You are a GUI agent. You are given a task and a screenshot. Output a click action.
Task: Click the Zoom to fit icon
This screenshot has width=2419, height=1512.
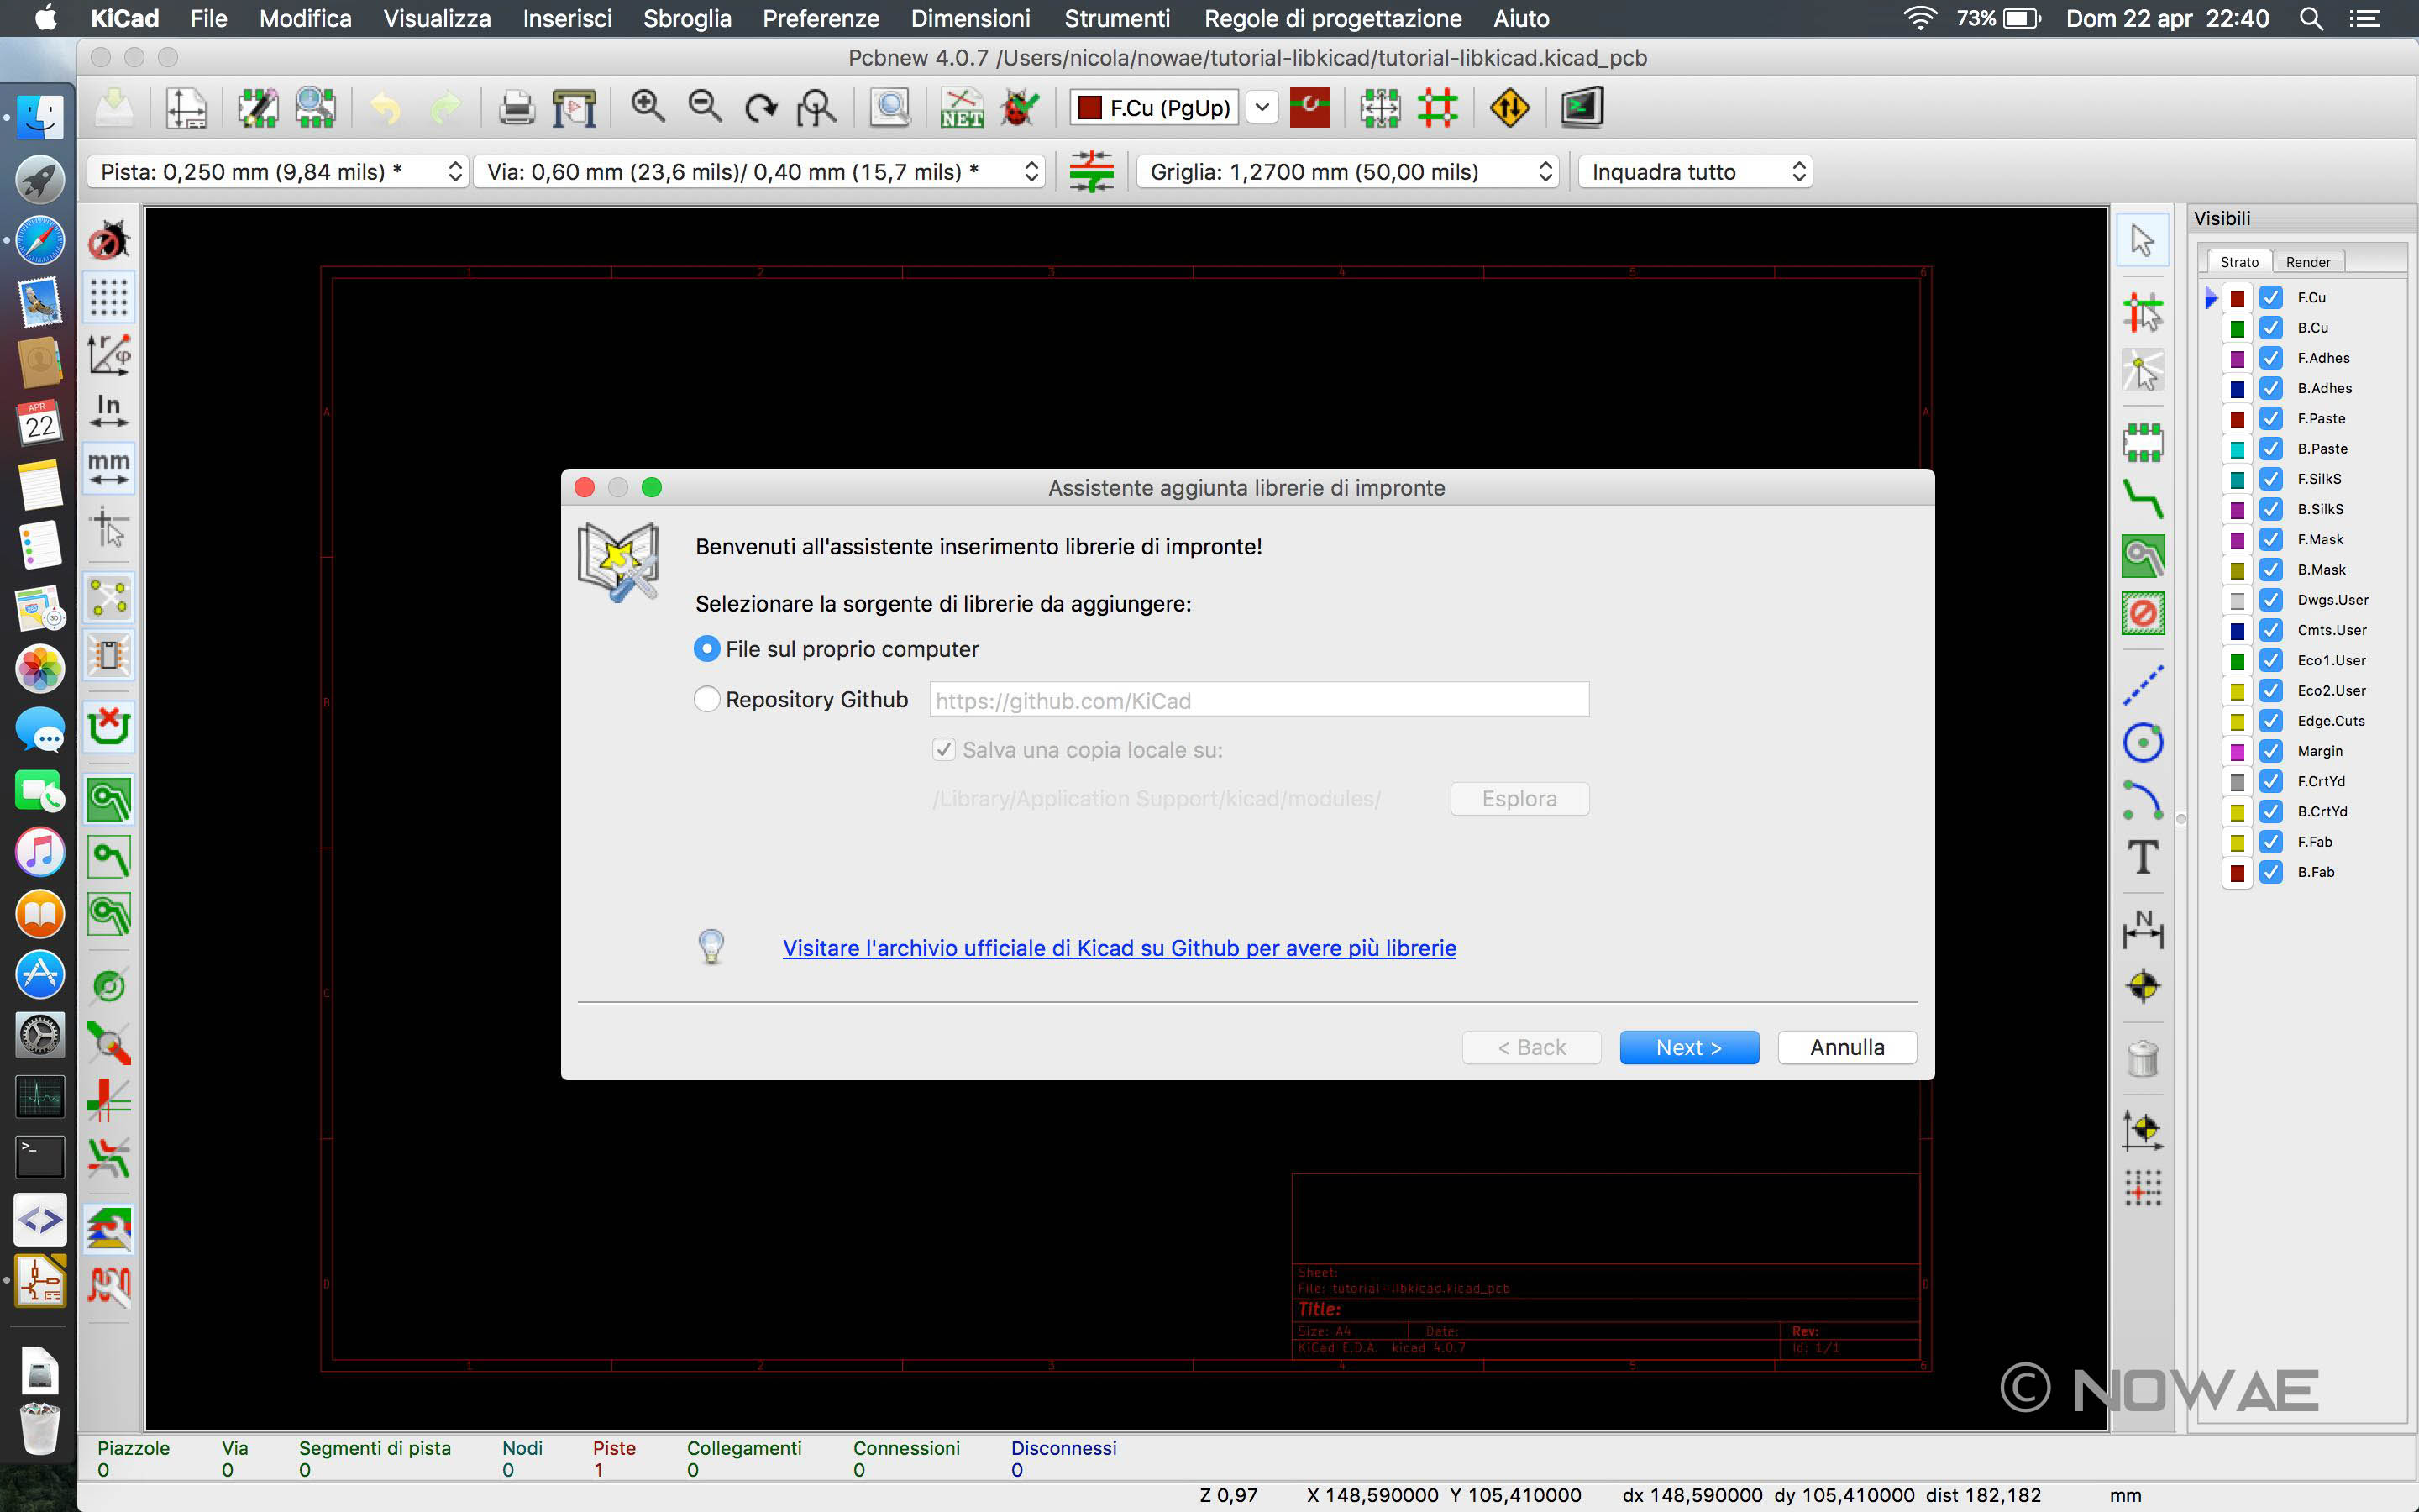817,107
